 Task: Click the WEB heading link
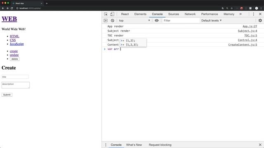[x=9, y=19]
